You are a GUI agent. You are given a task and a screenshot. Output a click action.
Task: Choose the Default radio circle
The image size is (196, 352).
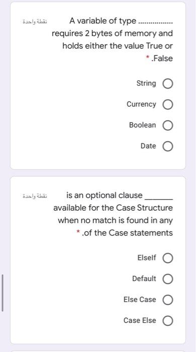point(168,279)
